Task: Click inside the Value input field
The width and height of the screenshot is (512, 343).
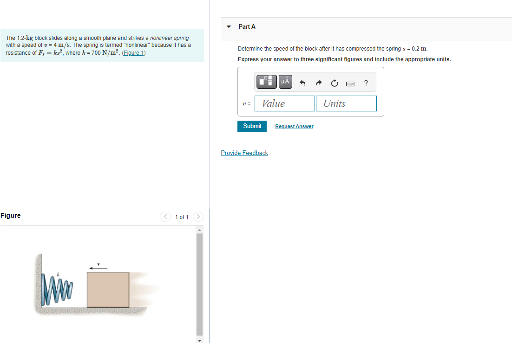Action: (284, 103)
